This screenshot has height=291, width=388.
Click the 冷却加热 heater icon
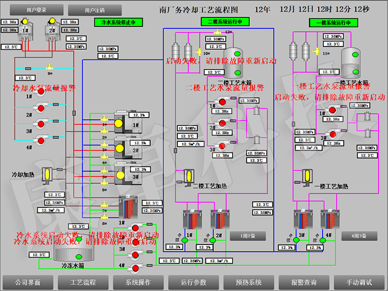[x=47, y=175]
